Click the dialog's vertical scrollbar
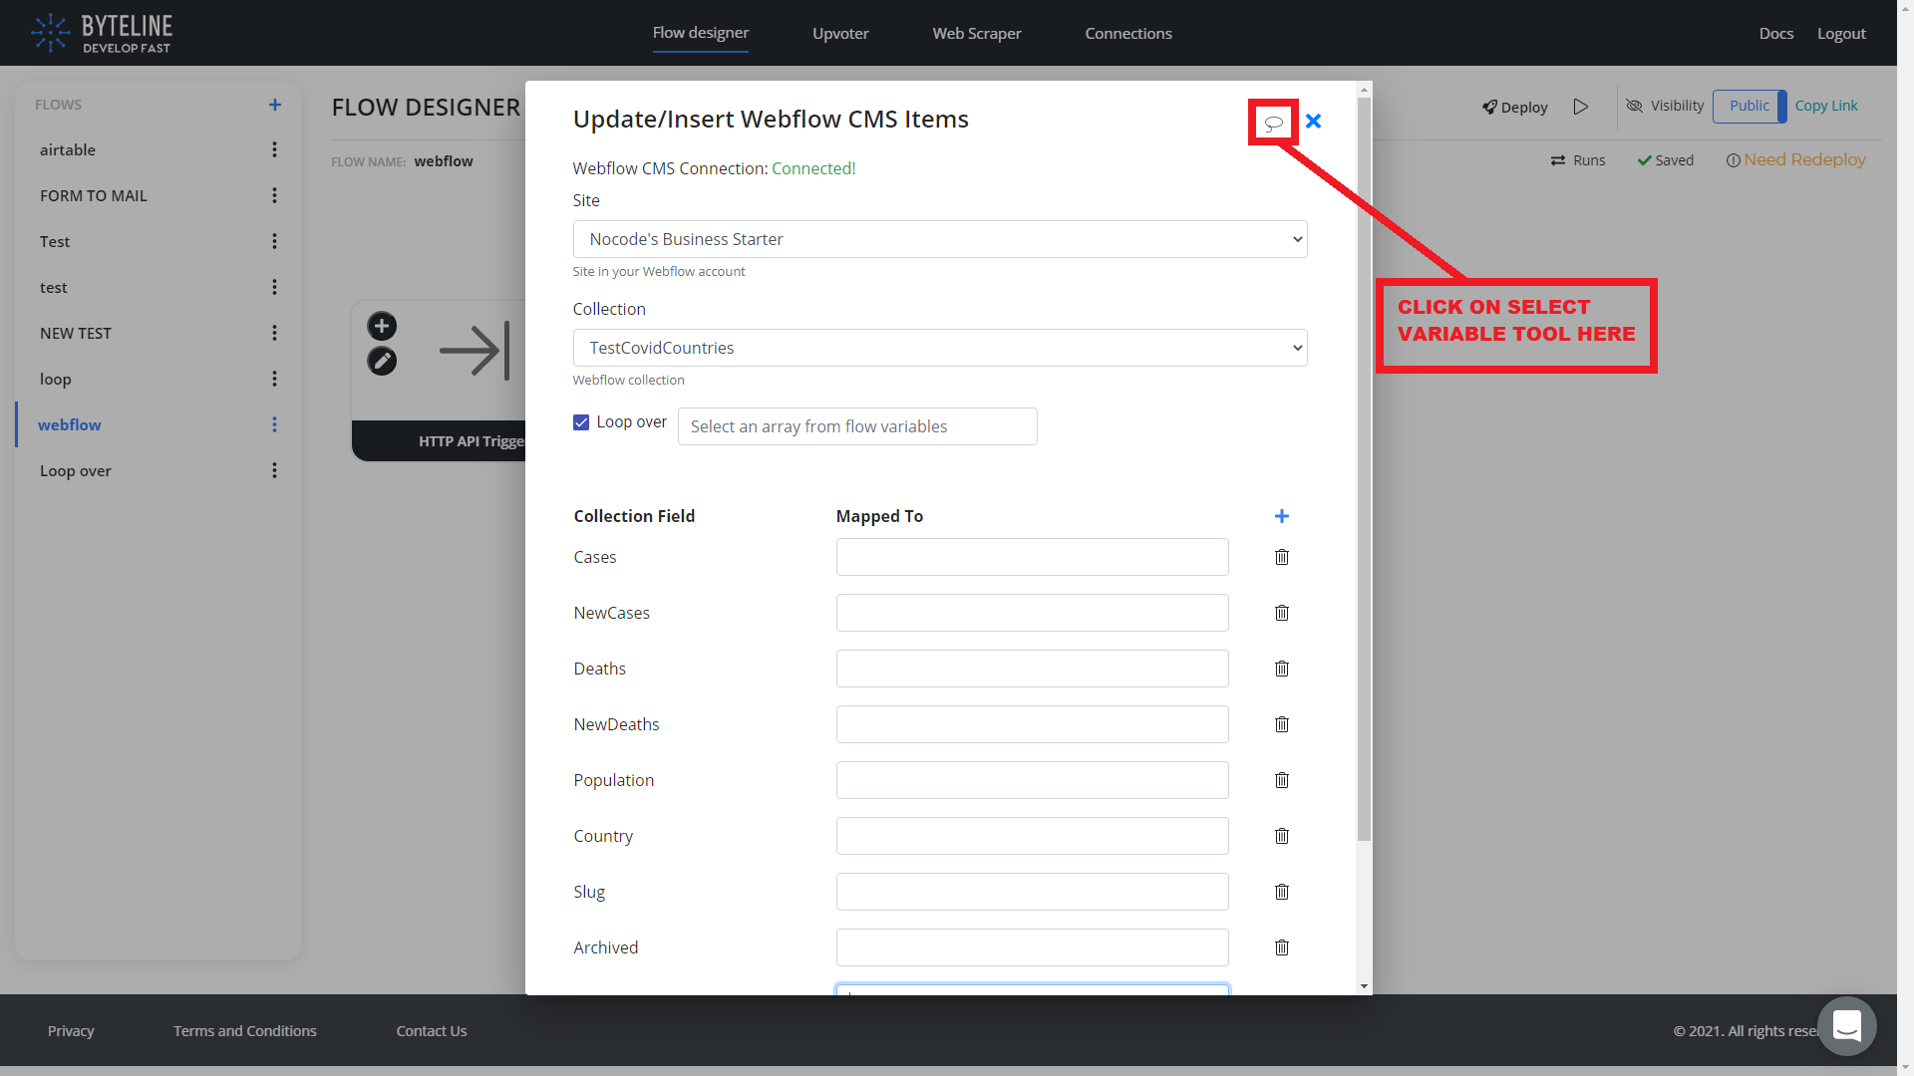The width and height of the screenshot is (1914, 1076). (x=1364, y=468)
